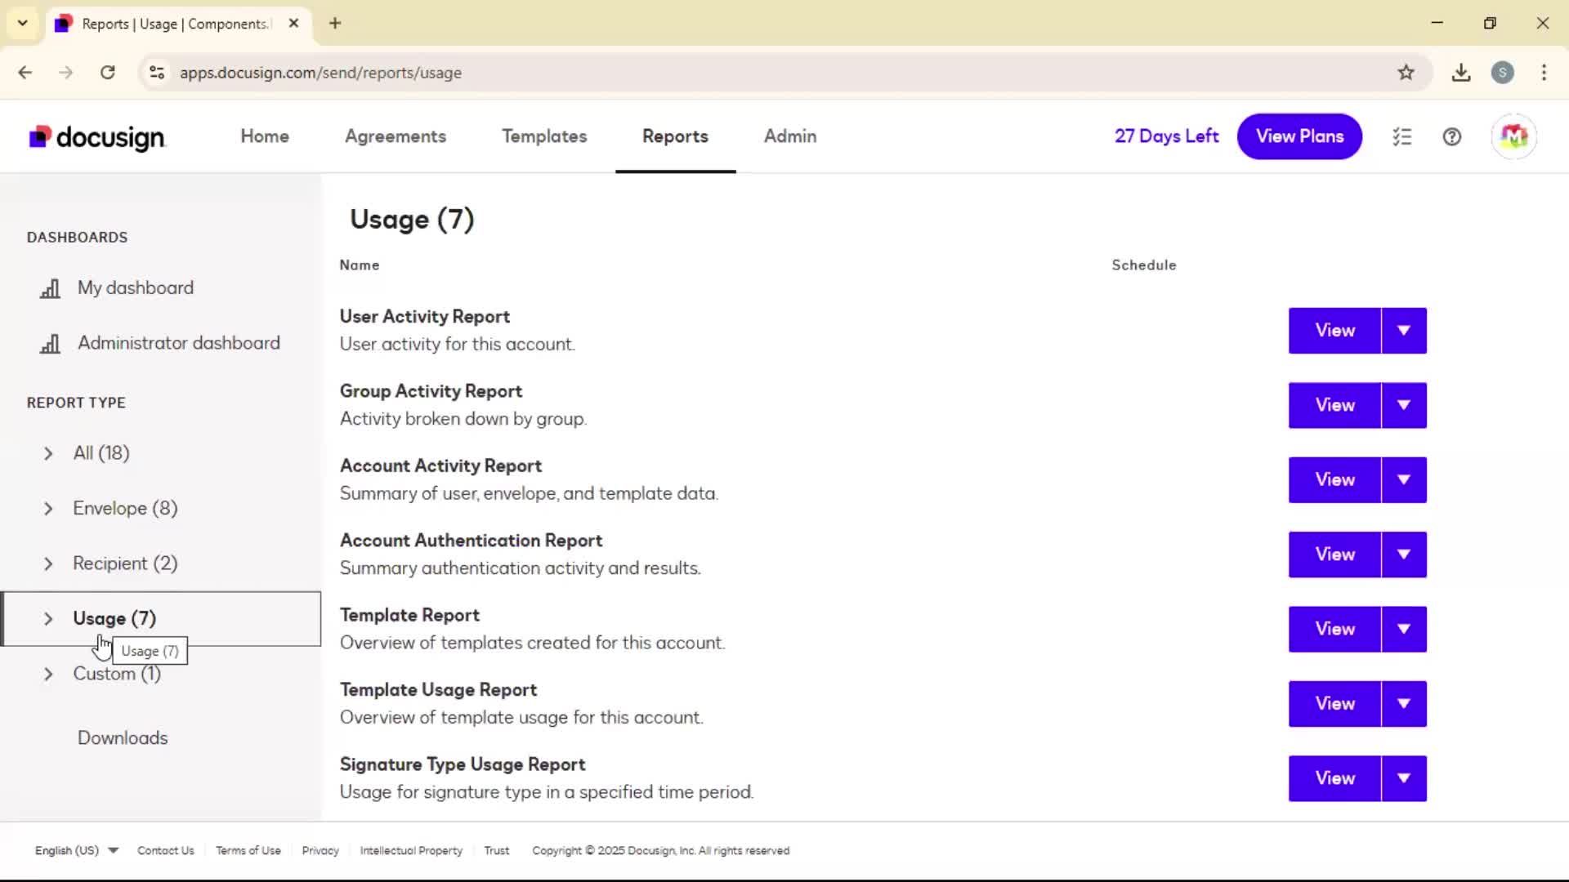This screenshot has height=882, width=1569.
Task: View the Account Activity Report
Action: [1334, 480]
